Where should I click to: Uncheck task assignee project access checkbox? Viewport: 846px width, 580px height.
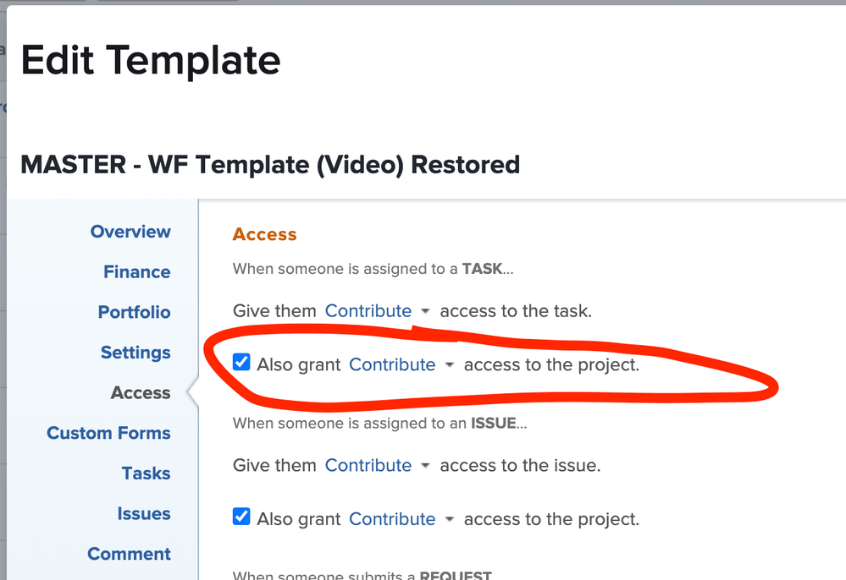click(x=242, y=363)
